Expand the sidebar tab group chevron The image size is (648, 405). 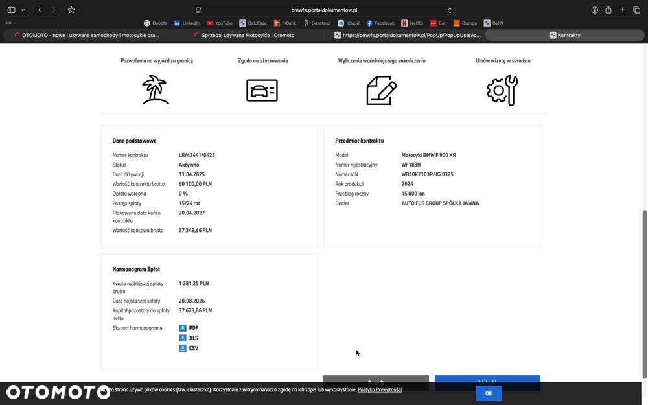point(23,10)
